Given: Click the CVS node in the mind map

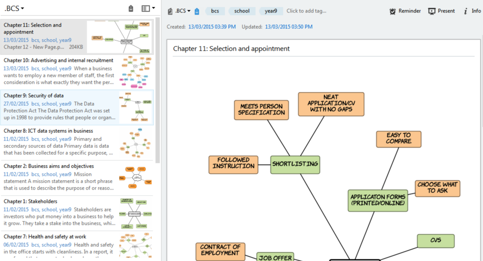Looking at the screenshot, I should pyautogui.click(x=436, y=241).
